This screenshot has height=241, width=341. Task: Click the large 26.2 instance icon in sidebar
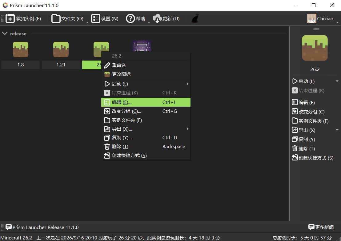pos(315,48)
